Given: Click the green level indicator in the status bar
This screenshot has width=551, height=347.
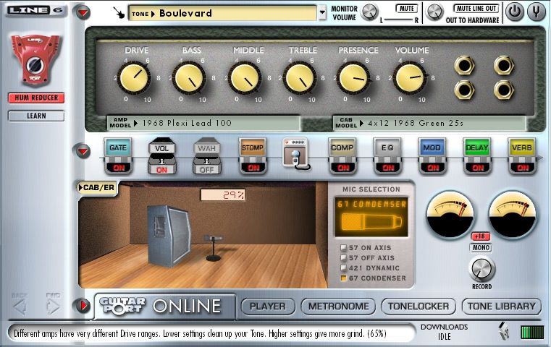Looking at the screenshot, I should coord(531,333).
